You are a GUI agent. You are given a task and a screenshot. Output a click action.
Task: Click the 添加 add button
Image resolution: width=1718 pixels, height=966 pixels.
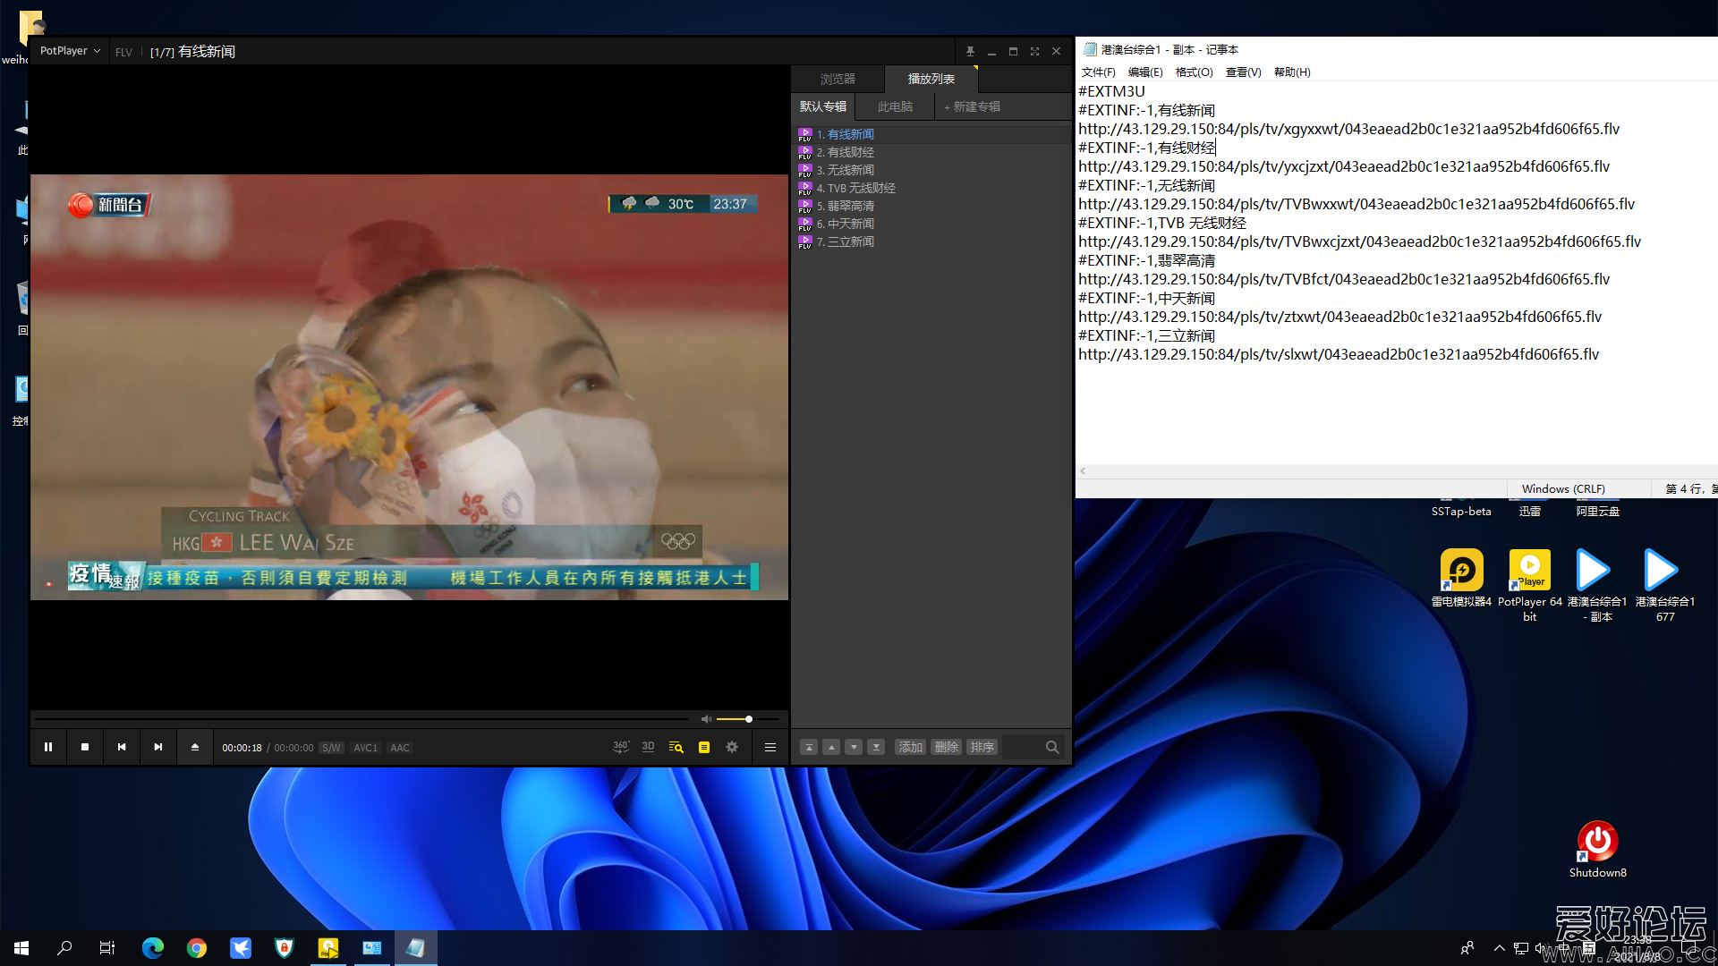pyautogui.click(x=910, y=747)
